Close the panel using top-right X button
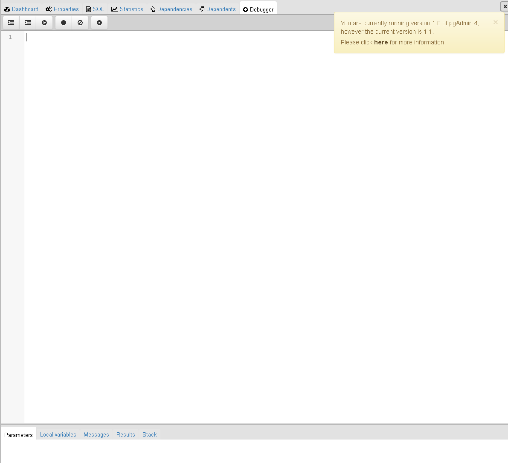Viewport: 508px width, 463px height. 505,6
